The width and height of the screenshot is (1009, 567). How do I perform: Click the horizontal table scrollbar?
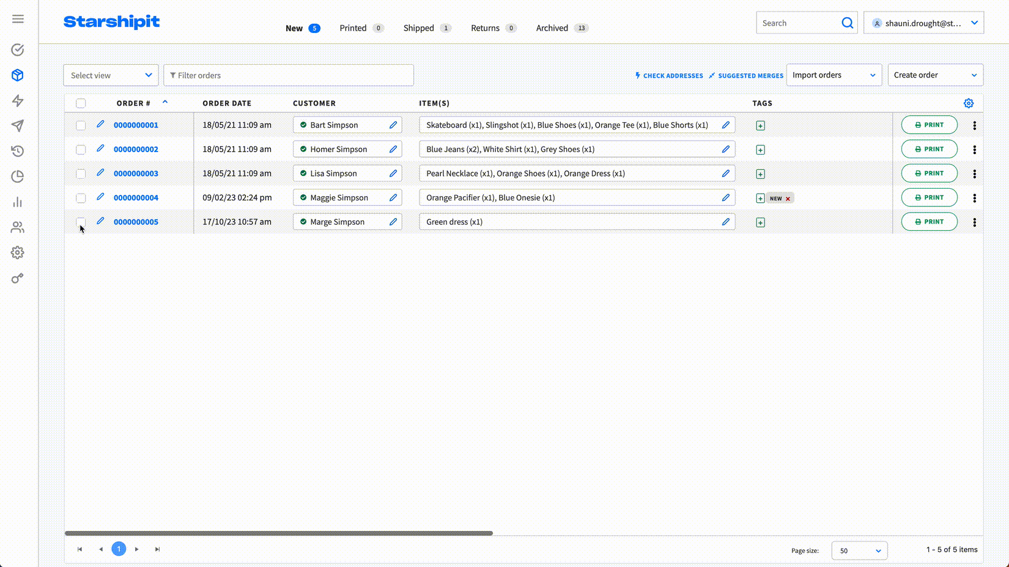pyautogui.click(x=279, y=533)
